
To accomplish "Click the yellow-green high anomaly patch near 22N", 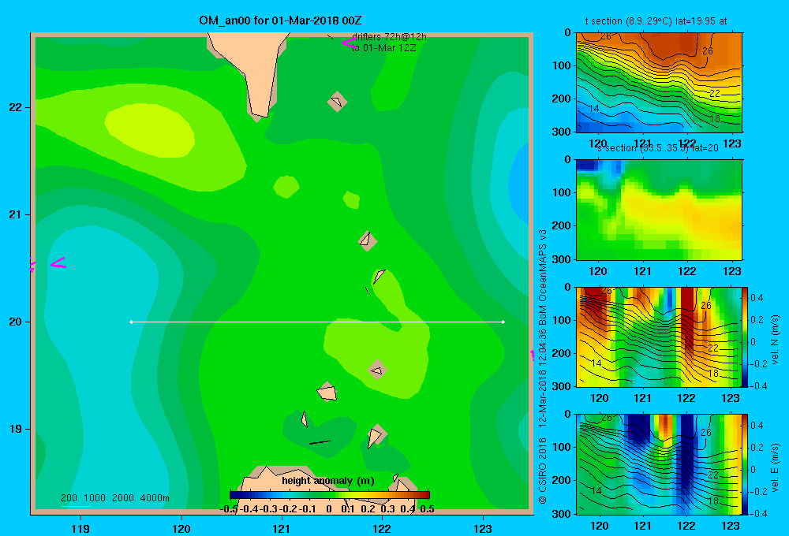I will [150, 130].
